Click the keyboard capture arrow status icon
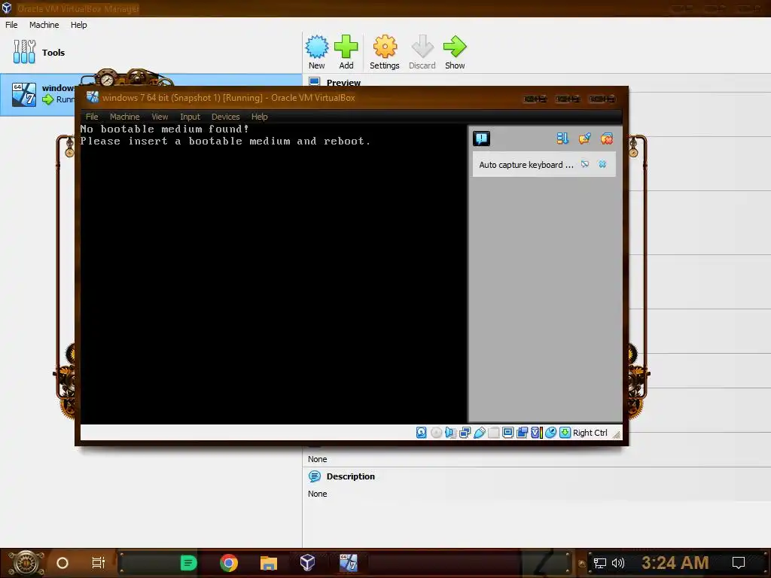 (565, 433)
